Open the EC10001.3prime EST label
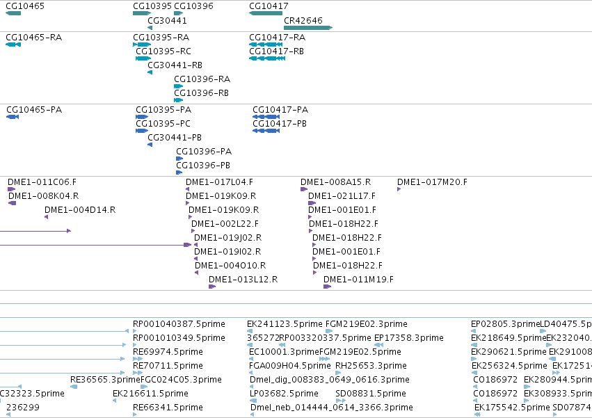Image resolution: width=592 pixels, height=418 pixels. (285, 353)
